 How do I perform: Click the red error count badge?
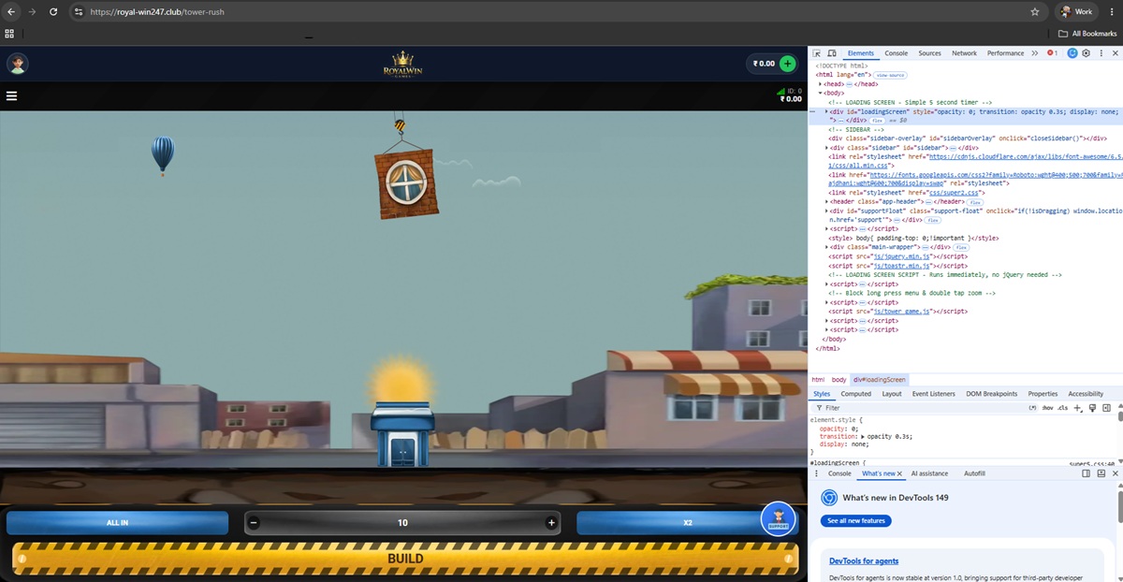click(x=1052, y=53)
